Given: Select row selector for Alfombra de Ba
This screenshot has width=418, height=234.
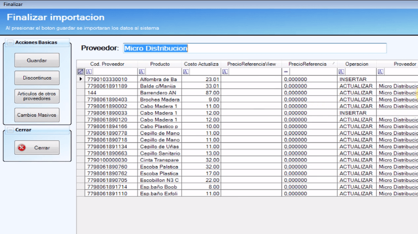Looking at the screenshot, I should tap(80, 79).
